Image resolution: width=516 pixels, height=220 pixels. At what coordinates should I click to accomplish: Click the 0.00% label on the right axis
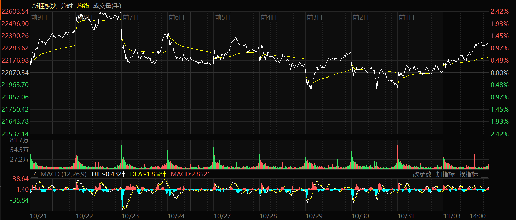[x=499, y=73]
